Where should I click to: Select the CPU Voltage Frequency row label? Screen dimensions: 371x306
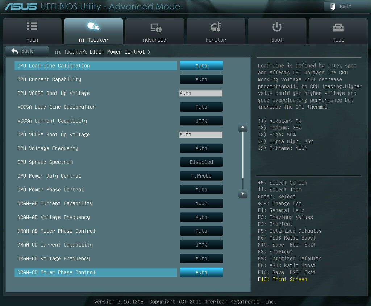click(48, 148)
